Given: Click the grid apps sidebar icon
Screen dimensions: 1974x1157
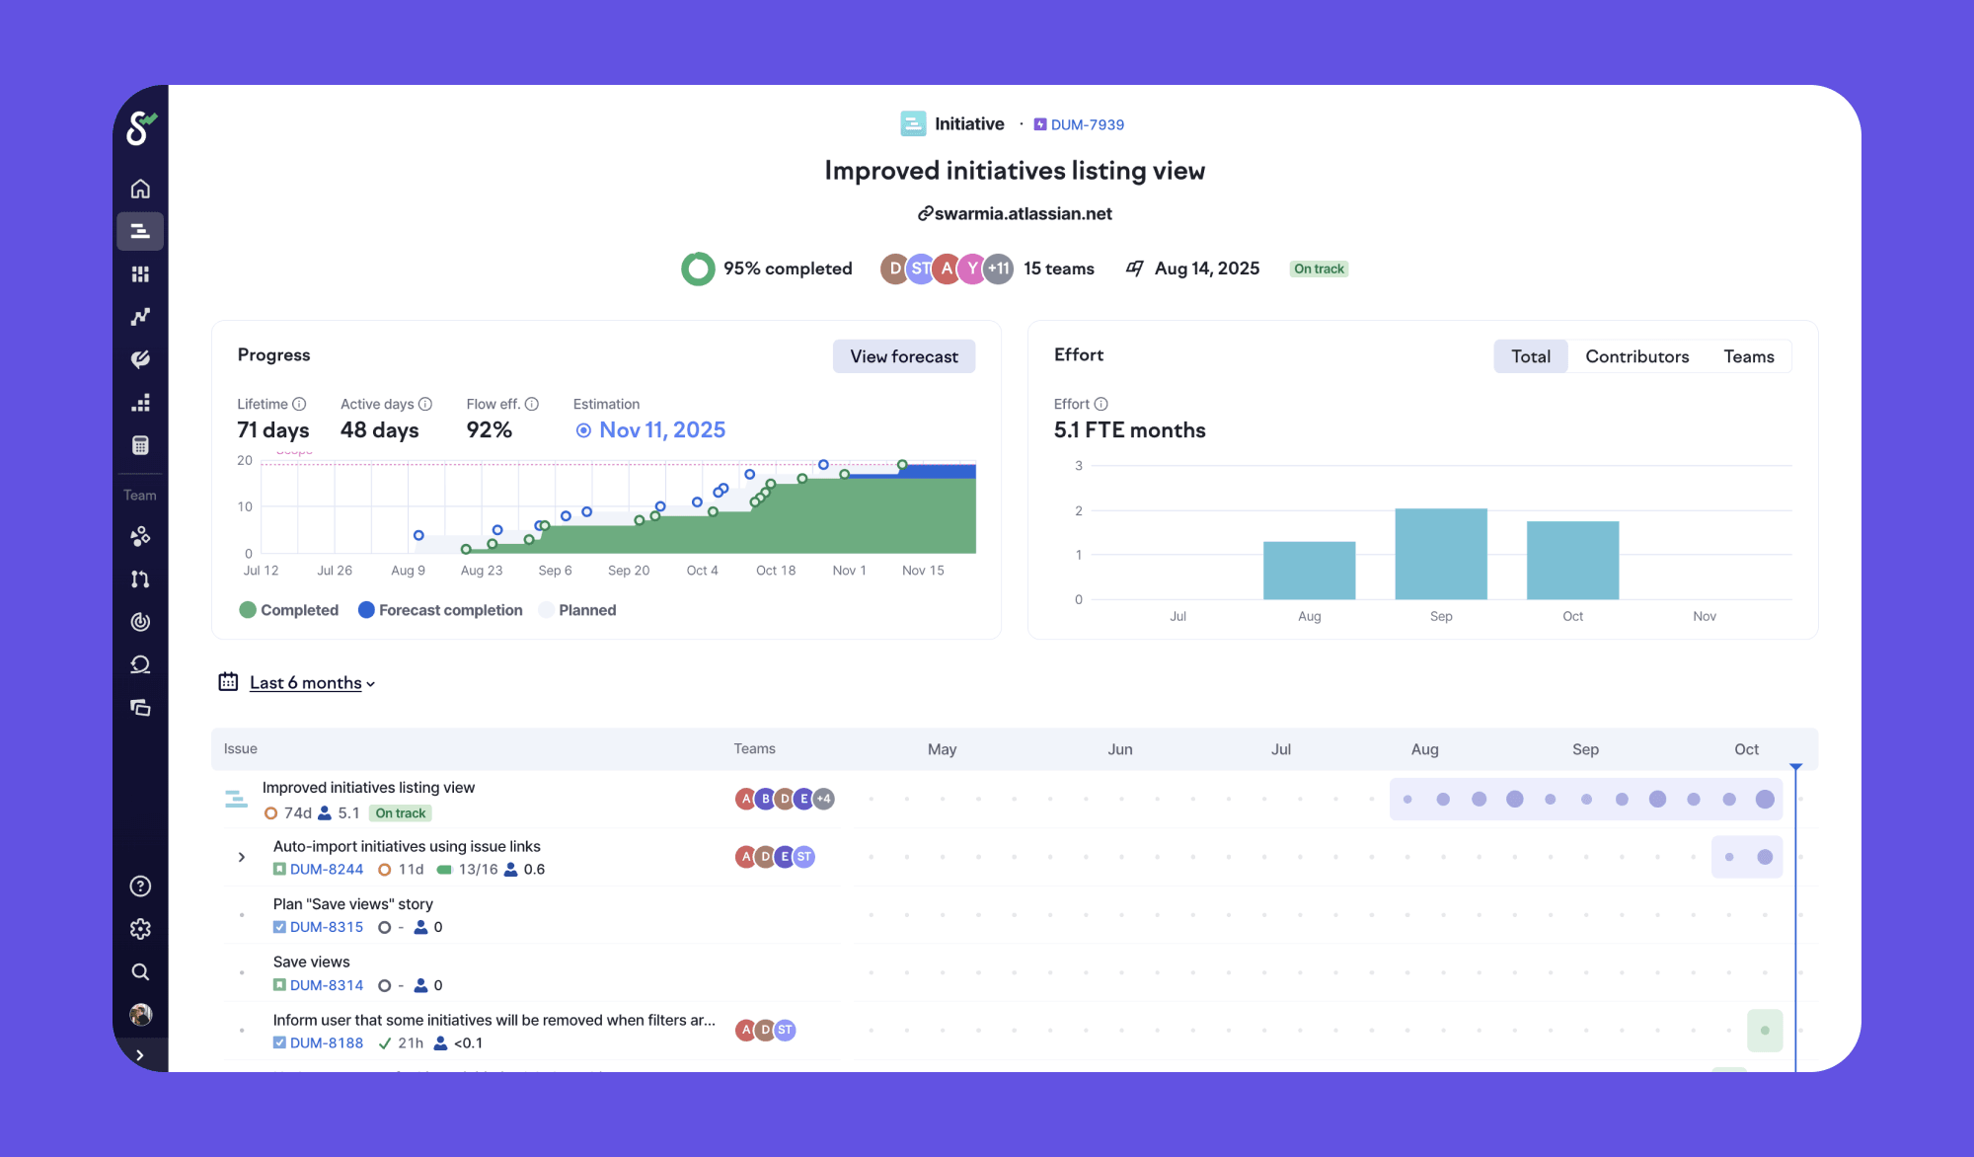Looking at the screenshot, I should pyautogui.click(x=140, y=274).
